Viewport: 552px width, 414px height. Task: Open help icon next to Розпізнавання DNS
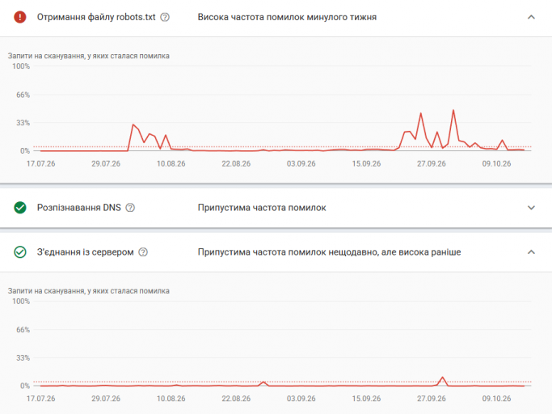tap(130, 208)
